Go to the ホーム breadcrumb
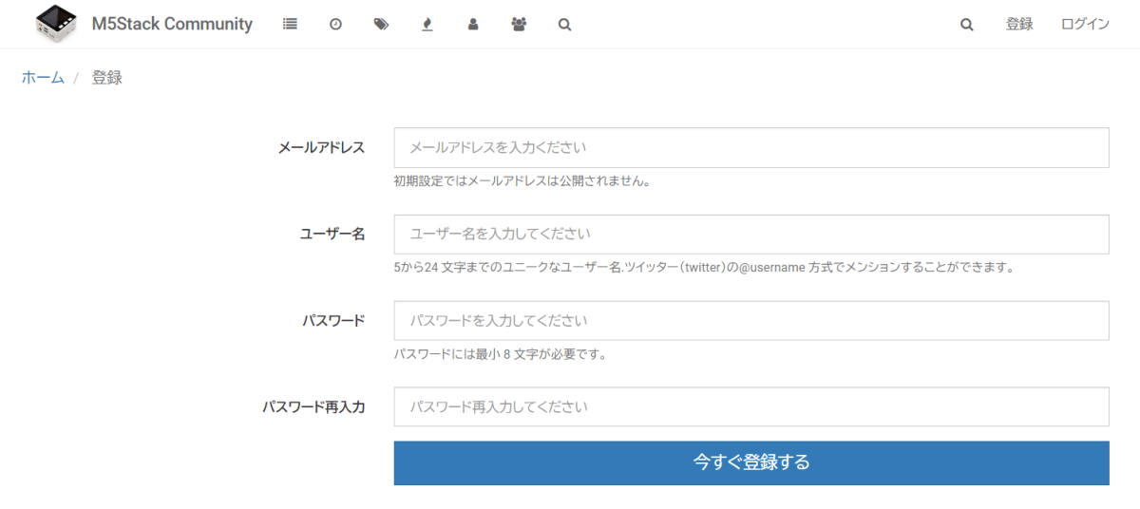Image resolution: width=1140 pixels, height=509 pixels. [x=43, y=78]
